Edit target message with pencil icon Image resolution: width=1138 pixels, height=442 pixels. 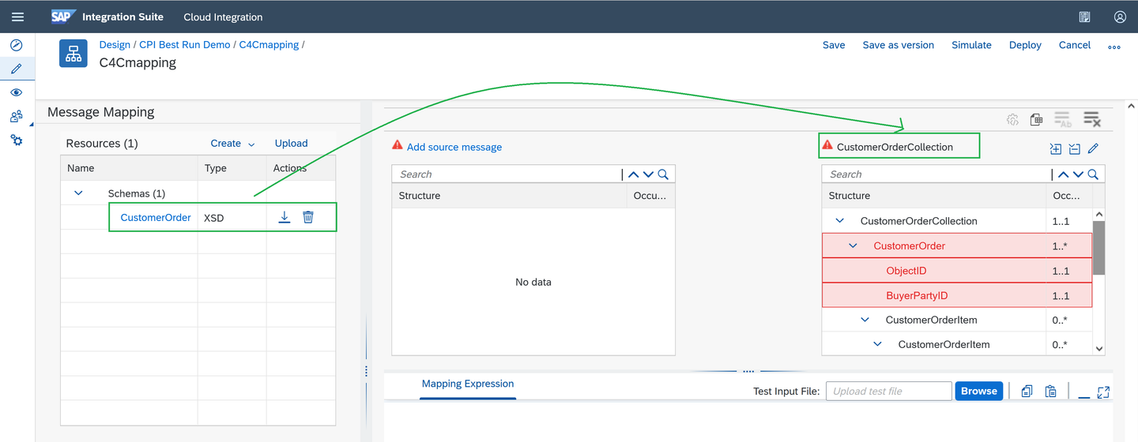(1094, 148)
